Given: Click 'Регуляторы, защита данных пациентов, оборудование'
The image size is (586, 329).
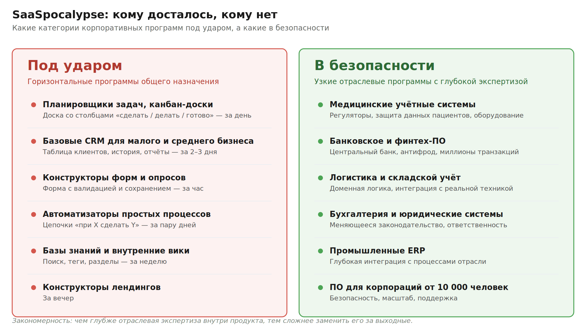Looking at the screenshot, I should click(426, 115).
